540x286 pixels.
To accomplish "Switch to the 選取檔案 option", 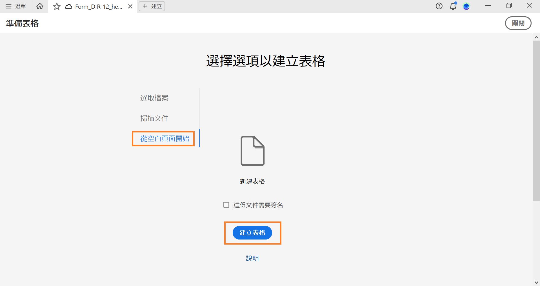I will (x=154, y=98).
